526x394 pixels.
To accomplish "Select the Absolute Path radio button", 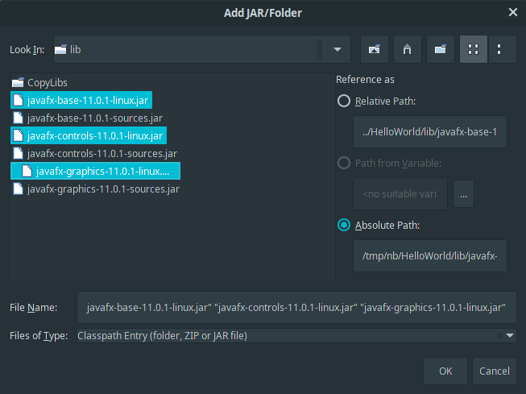I will pos(344,225).
